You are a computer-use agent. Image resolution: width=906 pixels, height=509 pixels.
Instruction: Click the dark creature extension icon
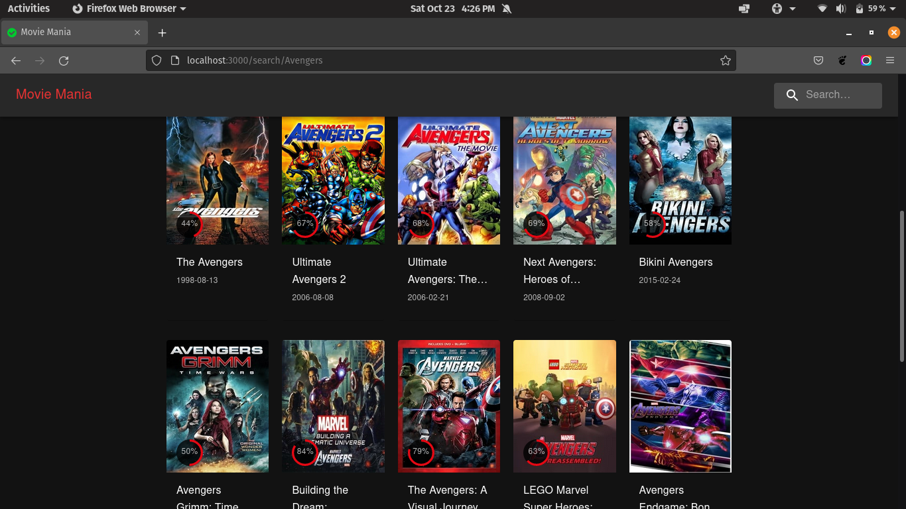click(842, 60)
